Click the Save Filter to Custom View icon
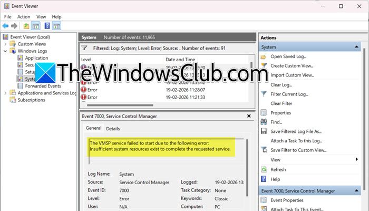This screenshot has width=369, height=211. tap(264, 150)
